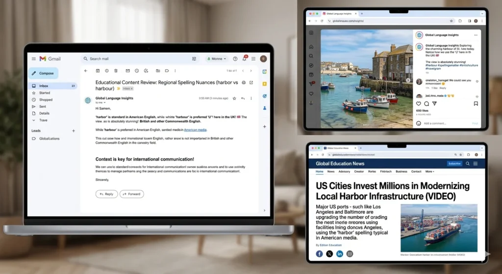Open the Gmail search options filter icon
The width and height of the screenshot is (502, 274).
194,59
